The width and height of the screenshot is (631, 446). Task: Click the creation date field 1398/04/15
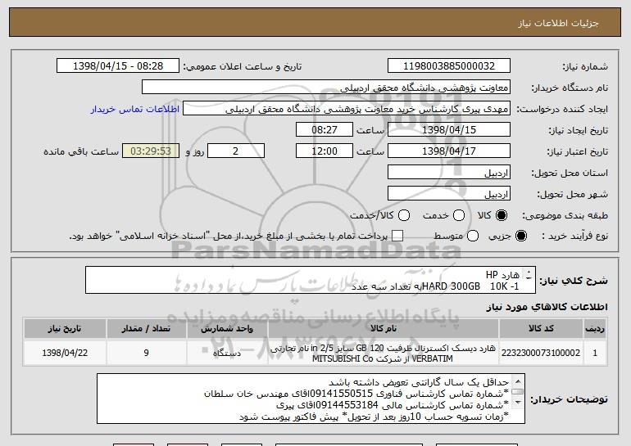click(x=449, y=130)
